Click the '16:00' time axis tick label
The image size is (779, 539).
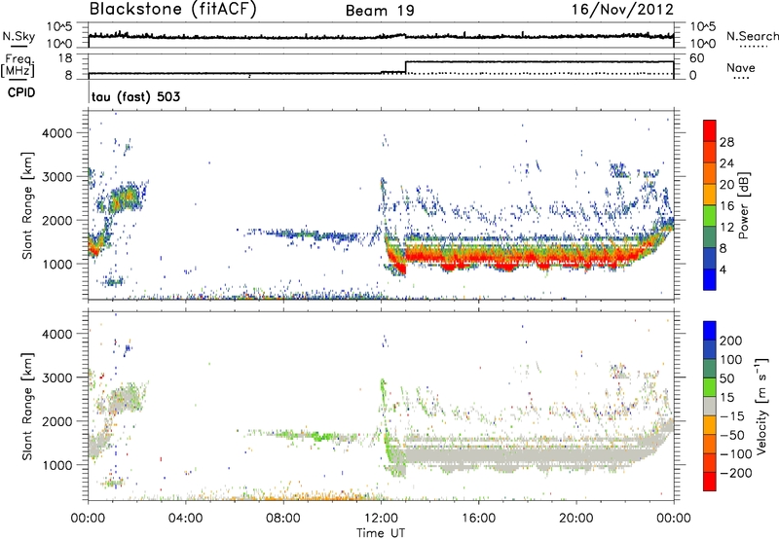click(x=478, y=519)
